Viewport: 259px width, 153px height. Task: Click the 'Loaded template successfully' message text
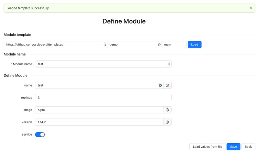pos(28,8)
